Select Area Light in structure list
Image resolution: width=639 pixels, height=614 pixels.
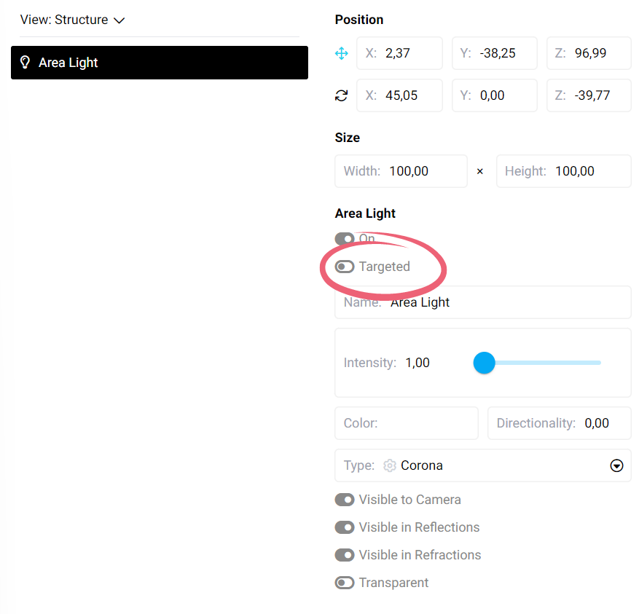coord(159,63)
